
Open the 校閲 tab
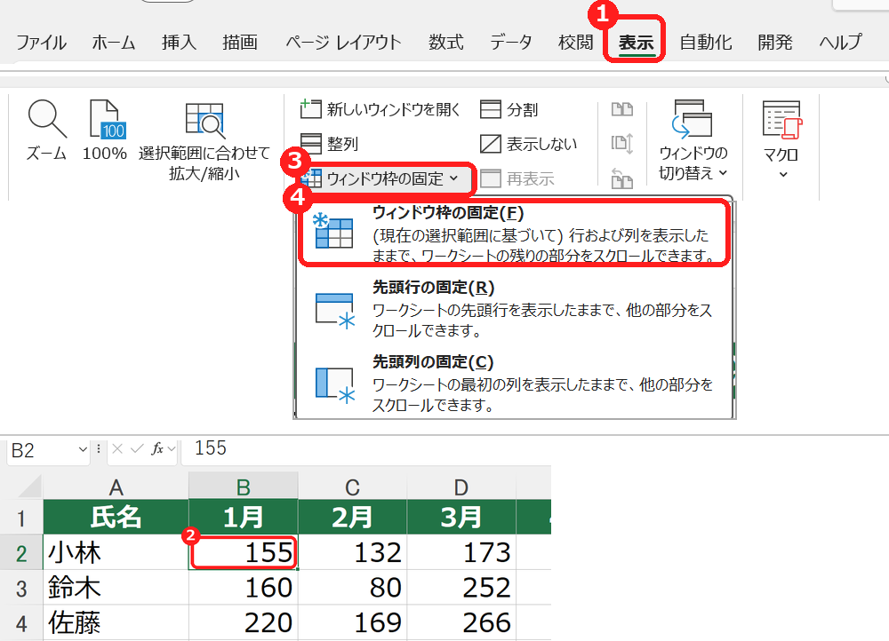(575, 43)
